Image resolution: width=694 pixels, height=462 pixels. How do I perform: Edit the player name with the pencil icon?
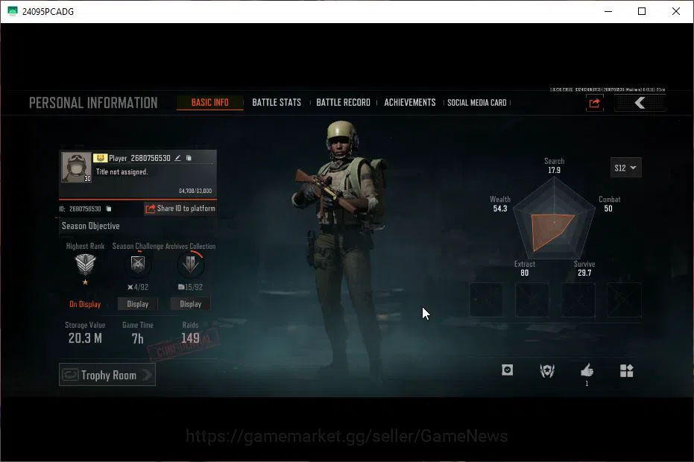(177, 158)
